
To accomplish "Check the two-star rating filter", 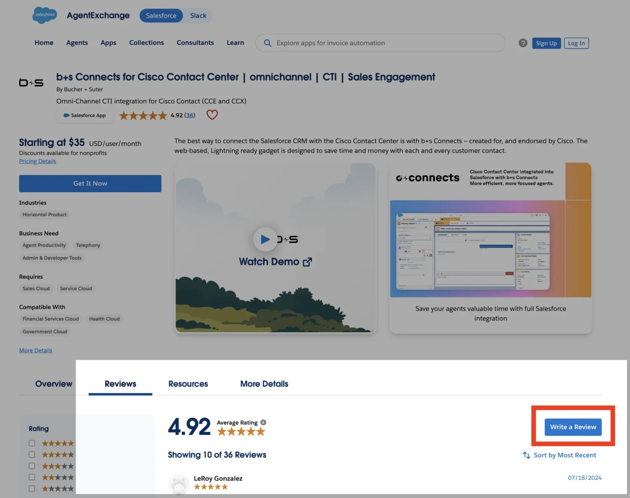I will [x=32, y=477].
